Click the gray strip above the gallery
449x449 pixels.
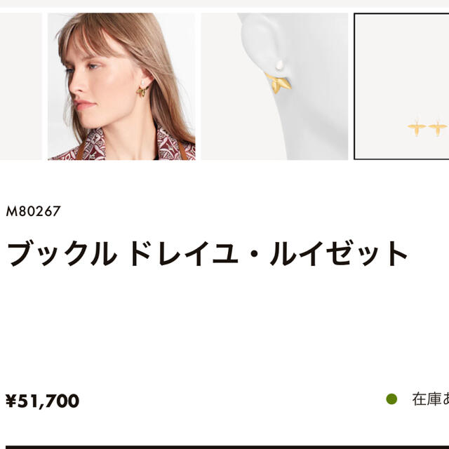(224, 4)
